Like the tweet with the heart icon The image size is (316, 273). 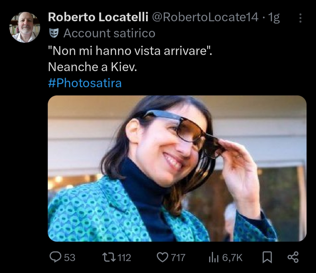pyautogui.click(x=162, y=257)
